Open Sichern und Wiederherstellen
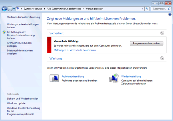The width and height of the screenshot is (173, 121). coord(23,99)
